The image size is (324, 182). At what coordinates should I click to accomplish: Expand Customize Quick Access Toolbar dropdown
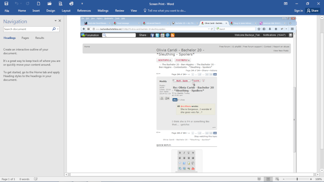point(82,4)
